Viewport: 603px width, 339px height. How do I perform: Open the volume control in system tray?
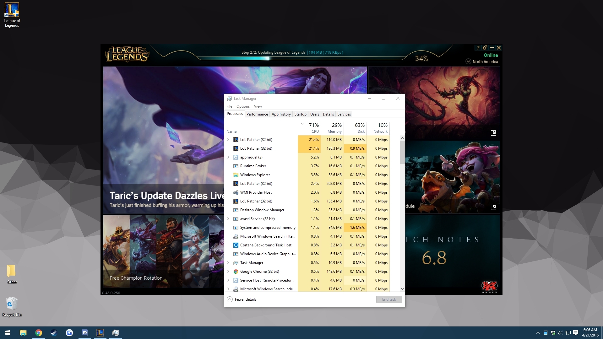560,333
